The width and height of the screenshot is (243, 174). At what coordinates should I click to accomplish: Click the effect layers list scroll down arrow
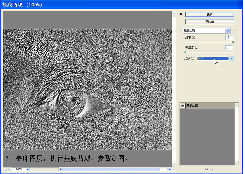(237, 163)
